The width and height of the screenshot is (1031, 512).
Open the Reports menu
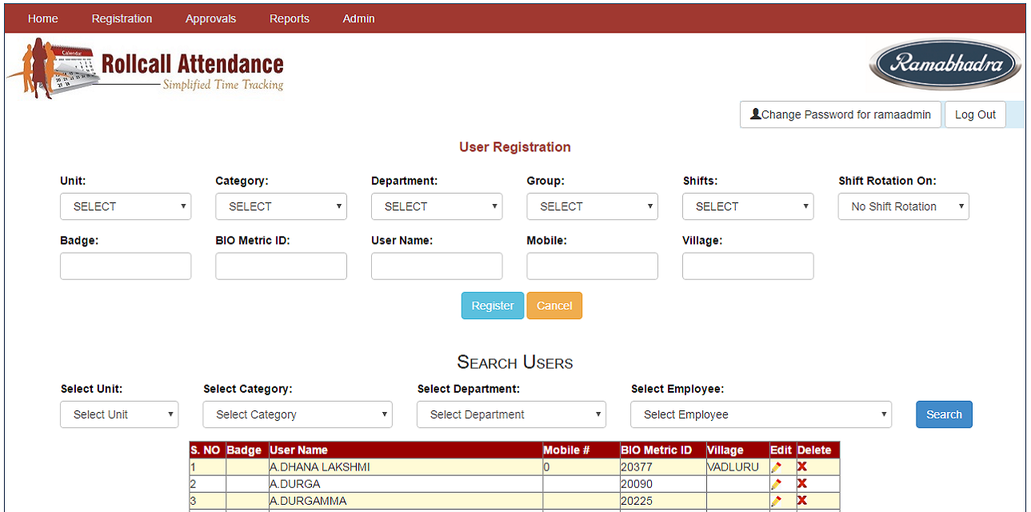point(289,18)
